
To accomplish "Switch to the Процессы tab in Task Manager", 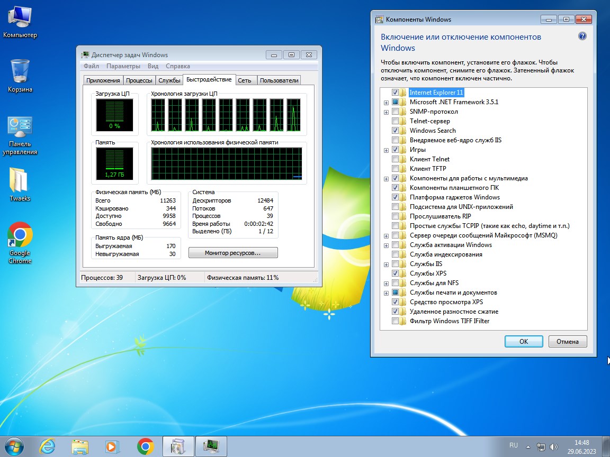I will pos(139,80).
